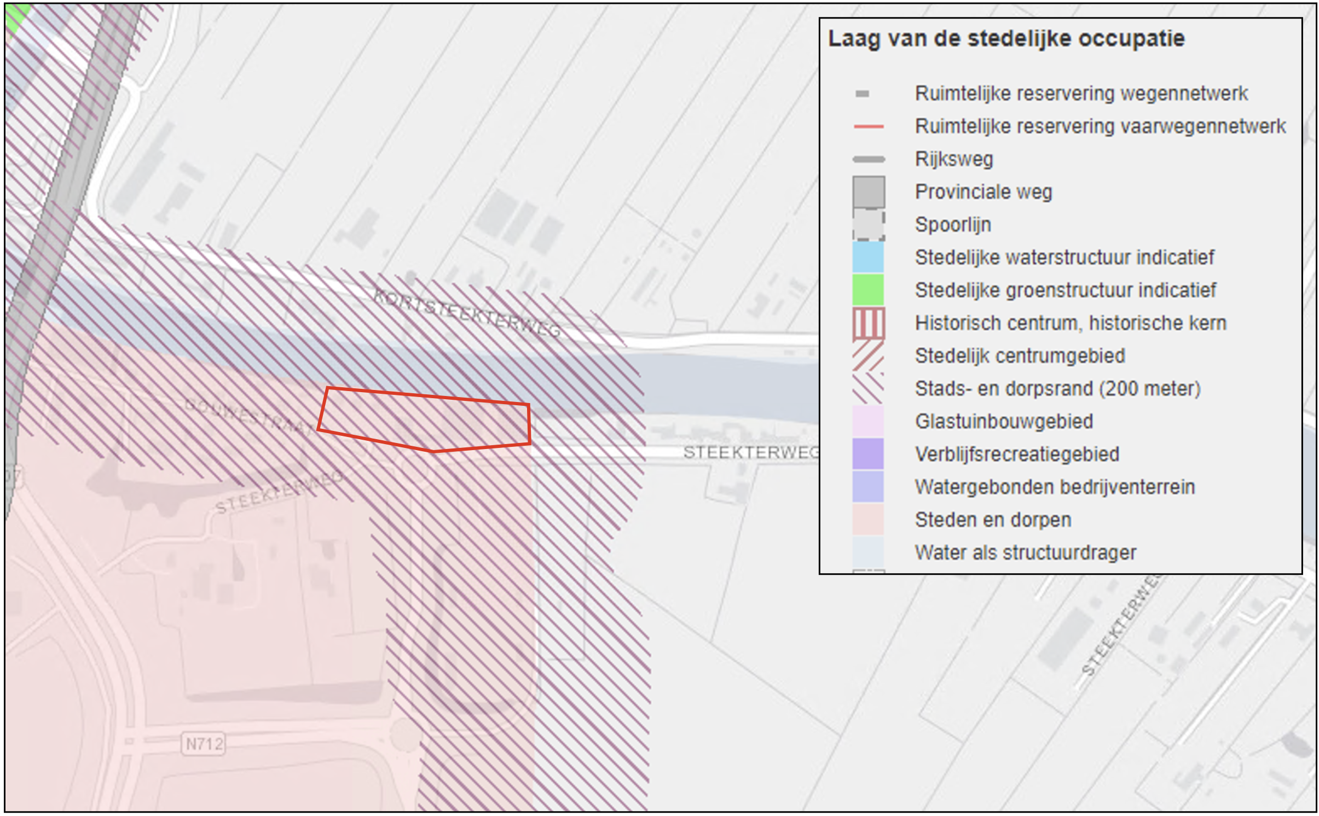Click the Rijksweg legend label
The image size is (1319, 816).
[954, 159]
